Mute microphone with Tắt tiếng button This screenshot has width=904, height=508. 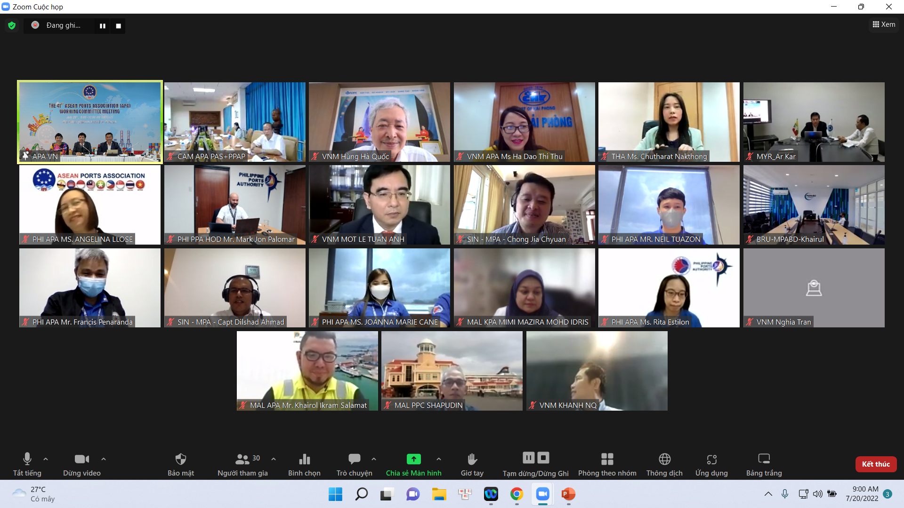pyautogui.click(x=27, y=464)
